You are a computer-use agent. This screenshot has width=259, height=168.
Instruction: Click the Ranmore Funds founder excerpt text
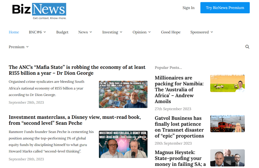coord(51,141)
